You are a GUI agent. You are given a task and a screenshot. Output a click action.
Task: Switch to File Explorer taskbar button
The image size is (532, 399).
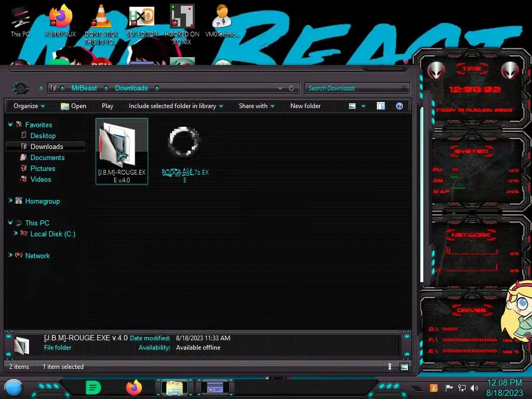(x=175, y=388)
